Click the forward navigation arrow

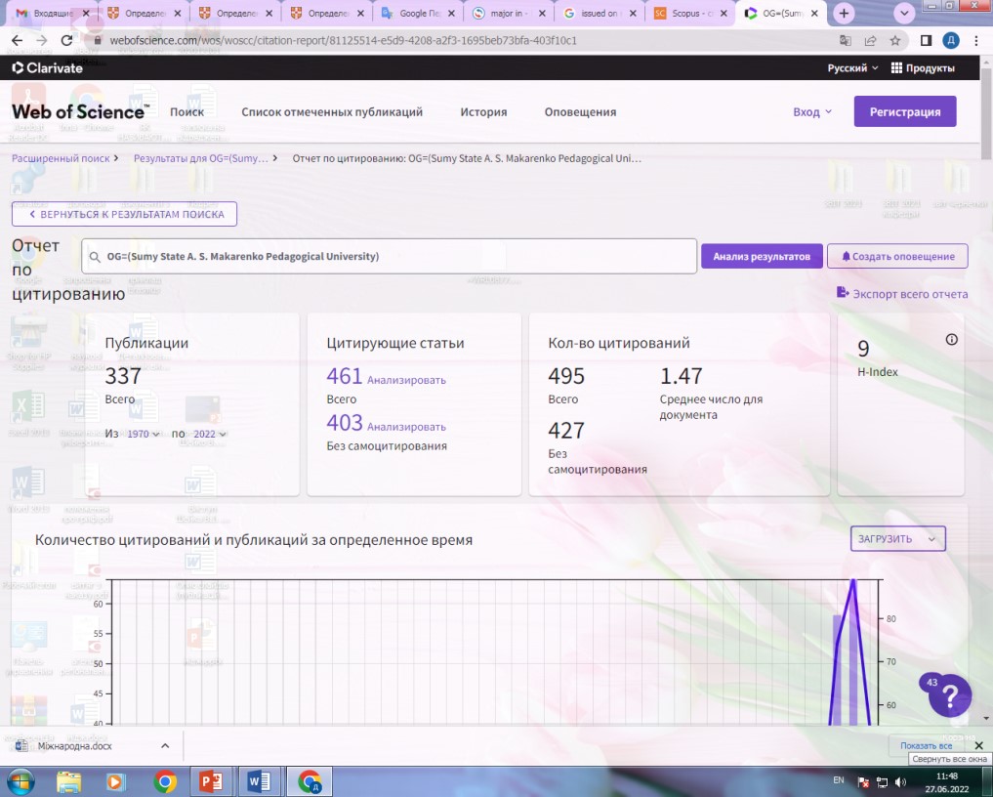click(42, 41)
